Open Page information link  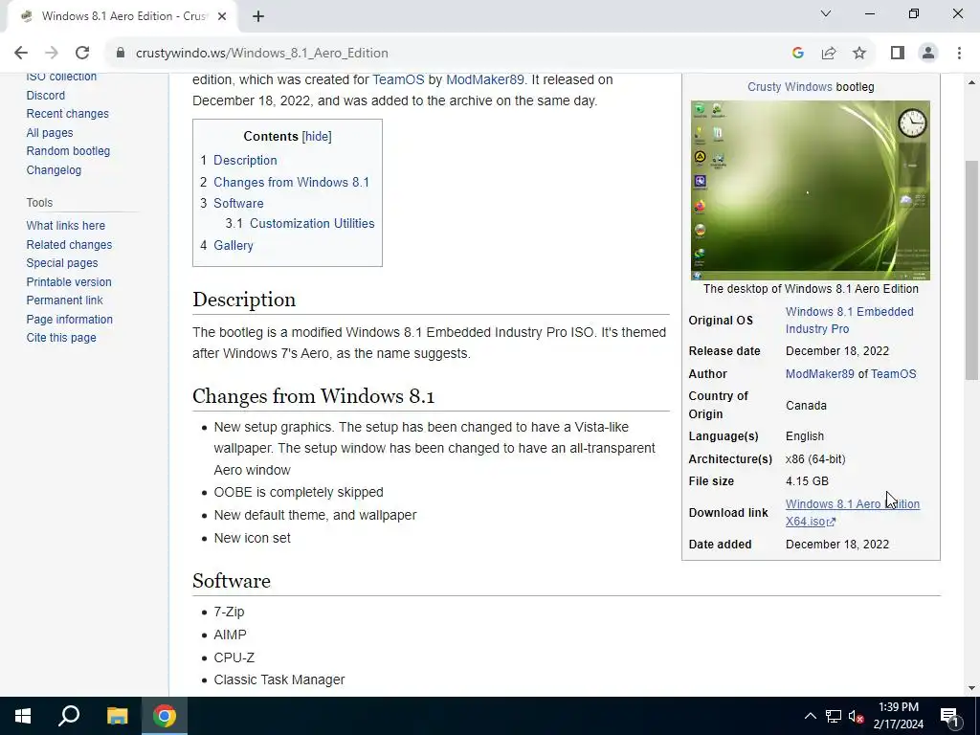(x=69, y=319)
